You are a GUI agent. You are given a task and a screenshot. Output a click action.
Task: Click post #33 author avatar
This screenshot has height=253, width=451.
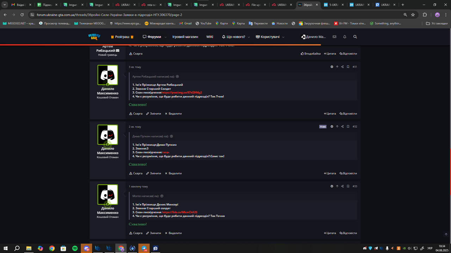pos(107,194)
